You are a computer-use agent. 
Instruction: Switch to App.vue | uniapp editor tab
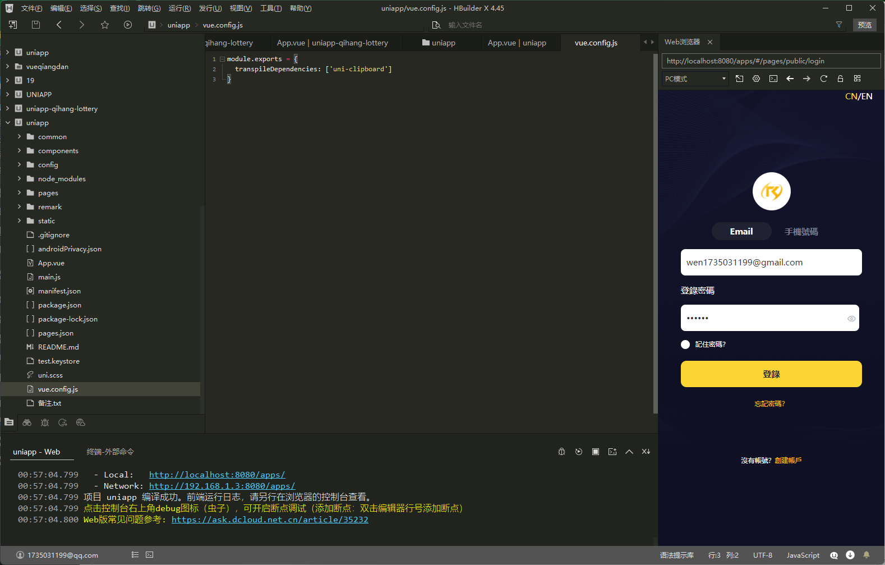517,43
